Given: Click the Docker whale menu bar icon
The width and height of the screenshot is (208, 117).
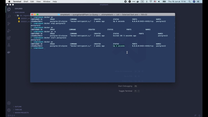Looking at the screenshot, I should [x=138, y=2].
